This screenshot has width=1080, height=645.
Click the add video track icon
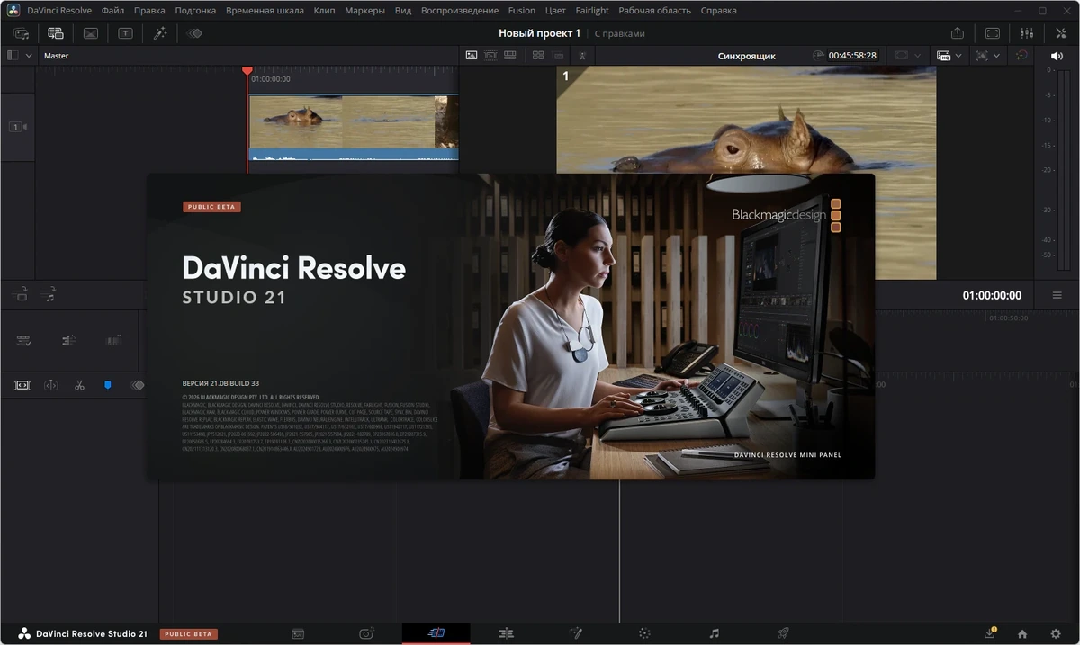tap(21, 294)
